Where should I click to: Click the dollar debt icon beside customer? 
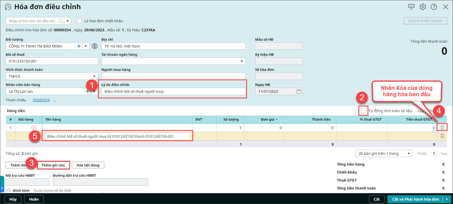point(94,46)
